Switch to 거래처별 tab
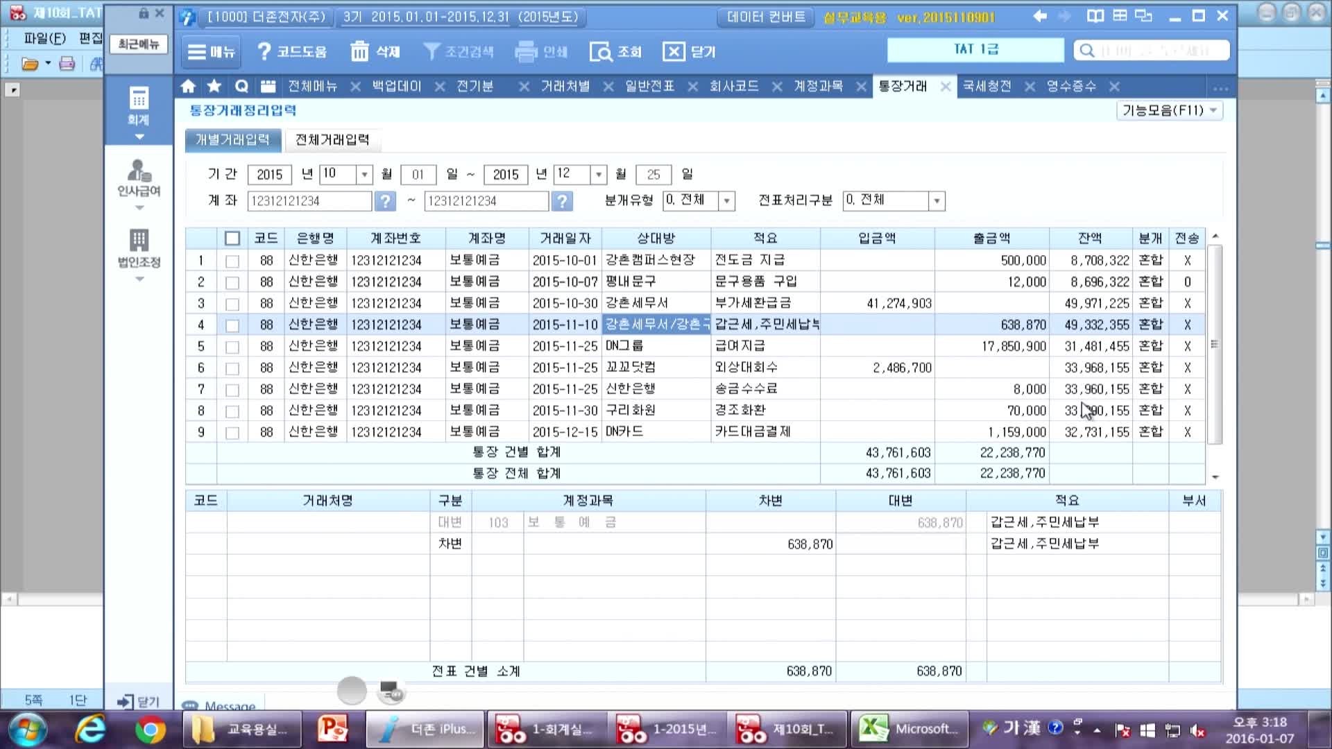This screenshot has width=1332, height=749. [565, 86]
